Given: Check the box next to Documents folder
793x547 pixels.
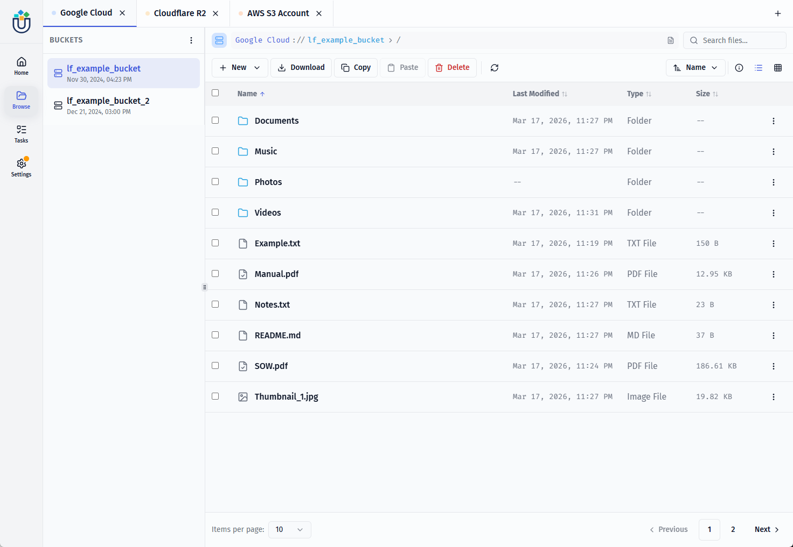Looking at the screenshot, I should point(215,120).
